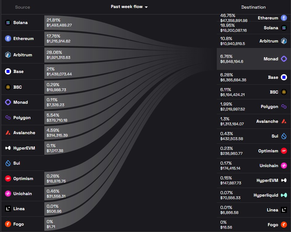This screenshot has width=291, height=232.
Task: Click the $1.71 Fogo flow value
Action: (51, 227)
